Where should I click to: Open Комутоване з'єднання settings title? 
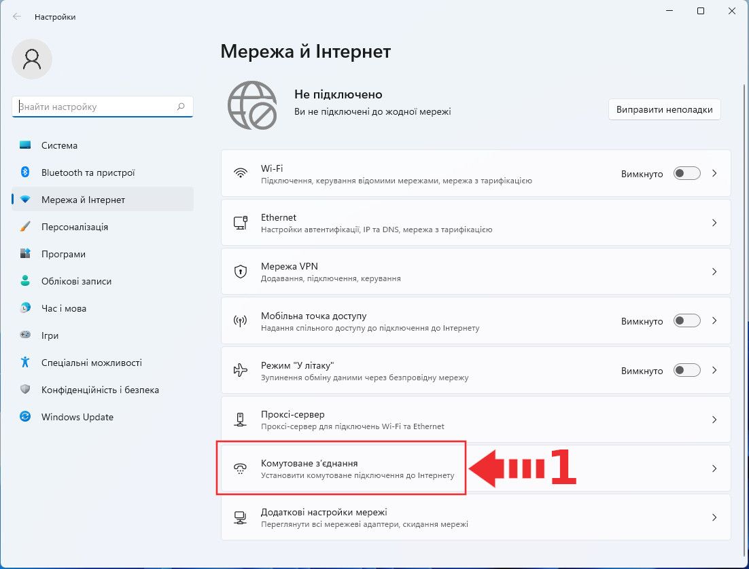click(x=309, y=463)
